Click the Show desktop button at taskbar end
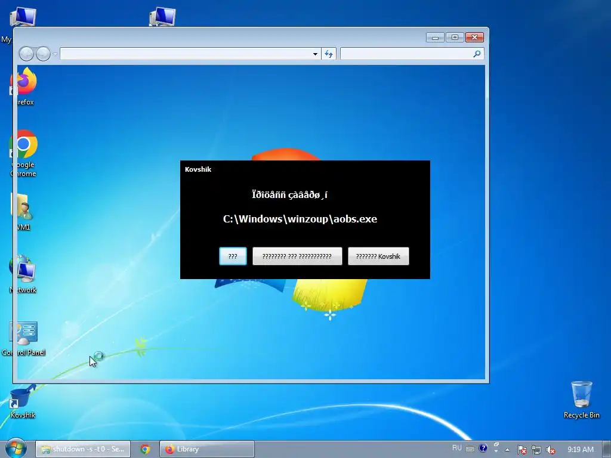Image resolution: width=611 pixels, height=458 pixels. (607, 449)
